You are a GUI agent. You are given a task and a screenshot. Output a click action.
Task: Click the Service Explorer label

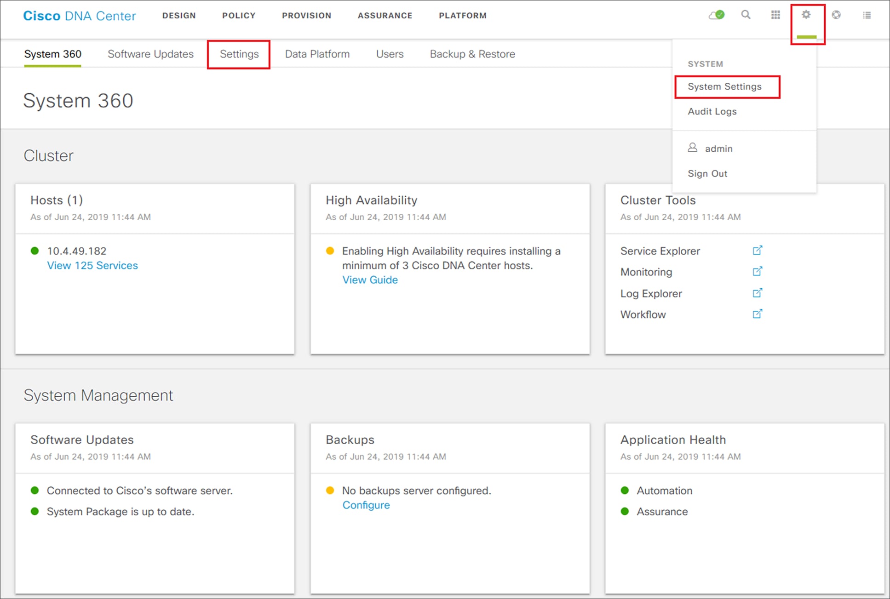(x=660, y=251)
